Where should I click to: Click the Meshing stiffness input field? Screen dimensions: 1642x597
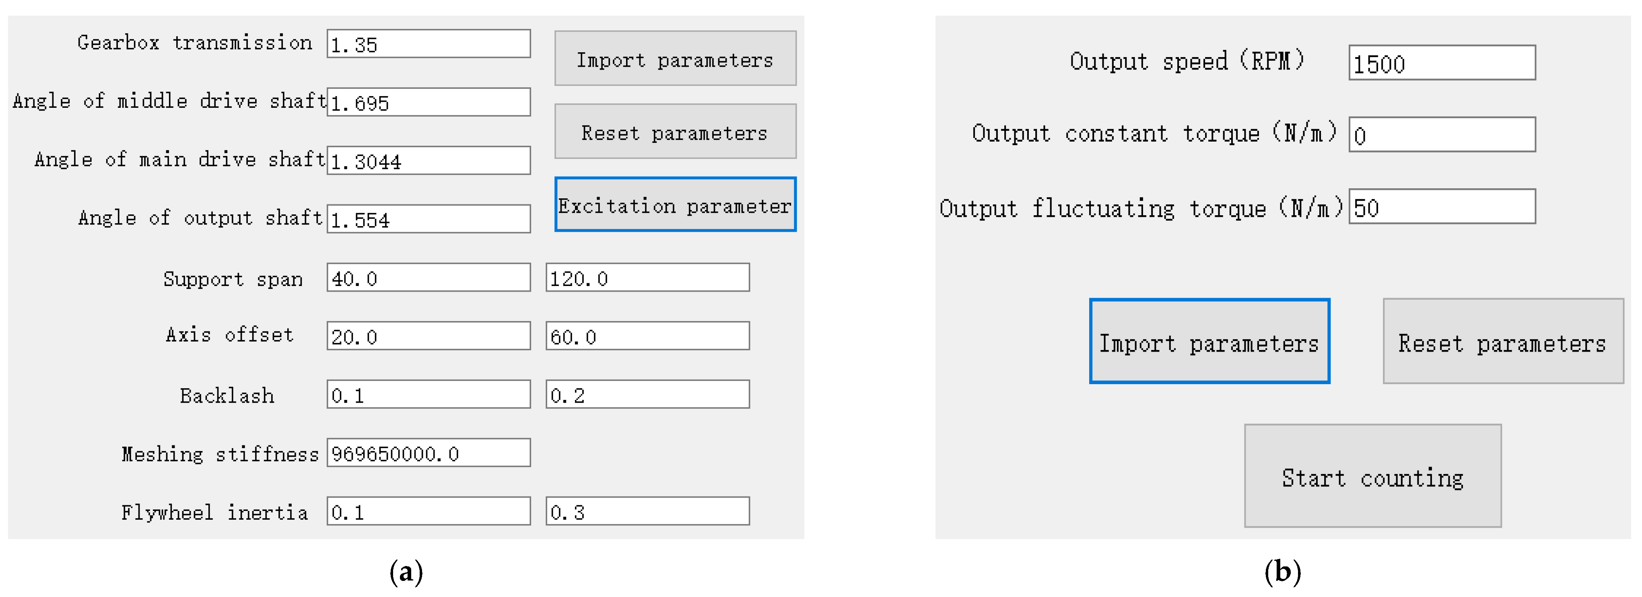coord(429,453)
